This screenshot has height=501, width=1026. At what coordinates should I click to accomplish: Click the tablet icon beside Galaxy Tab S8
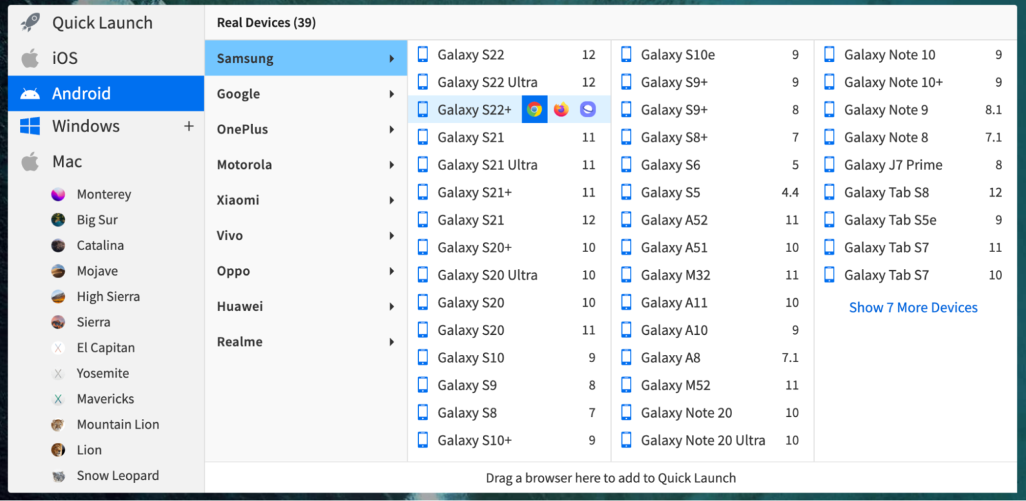click(830, 192)
